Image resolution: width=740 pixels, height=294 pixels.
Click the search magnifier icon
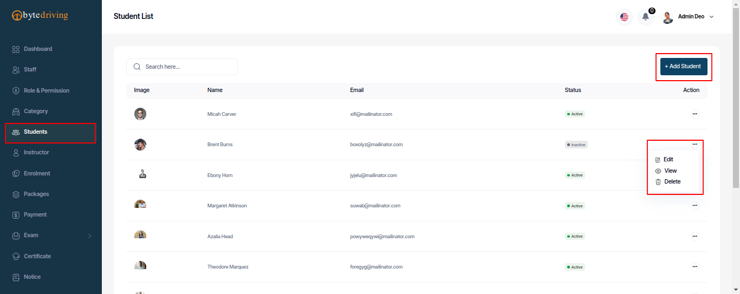point(137,67)
